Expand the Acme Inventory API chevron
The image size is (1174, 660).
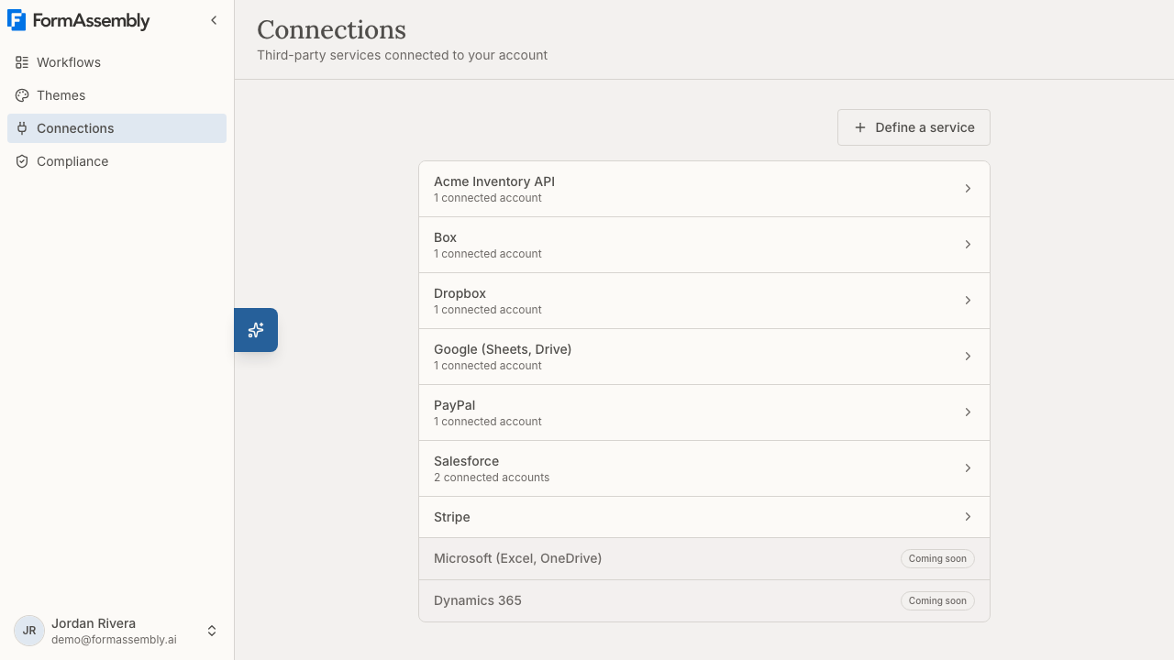968,189
